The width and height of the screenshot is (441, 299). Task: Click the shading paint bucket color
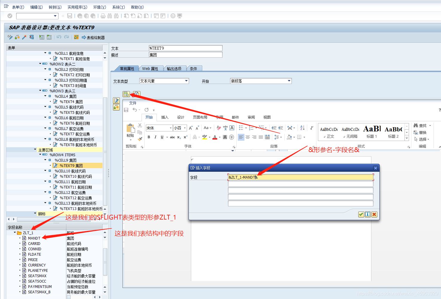pyautogui.click(x=289, y=137)
